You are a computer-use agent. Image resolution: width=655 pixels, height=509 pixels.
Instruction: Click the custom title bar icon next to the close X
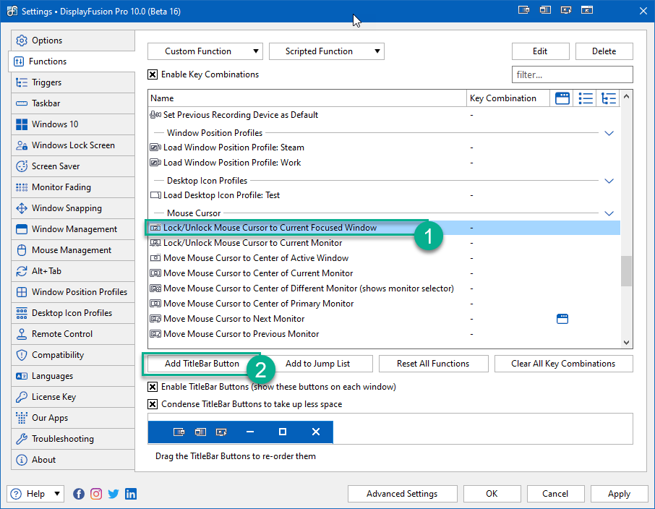click(587, 10)
